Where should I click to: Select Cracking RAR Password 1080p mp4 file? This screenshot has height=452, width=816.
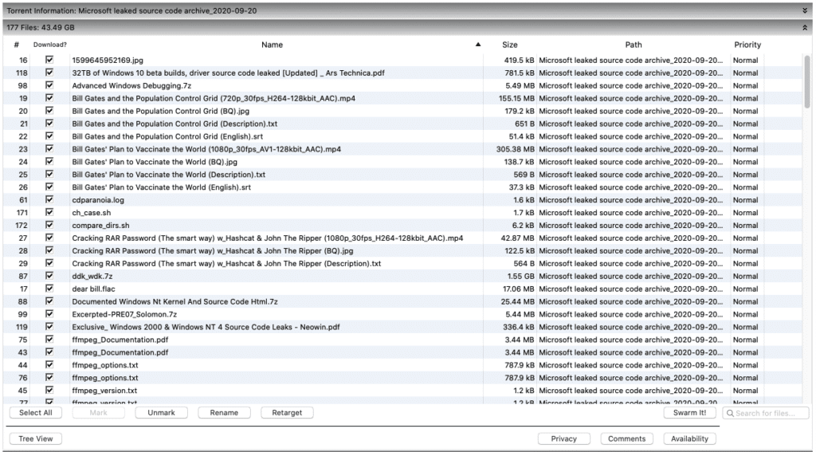point(268,238)
